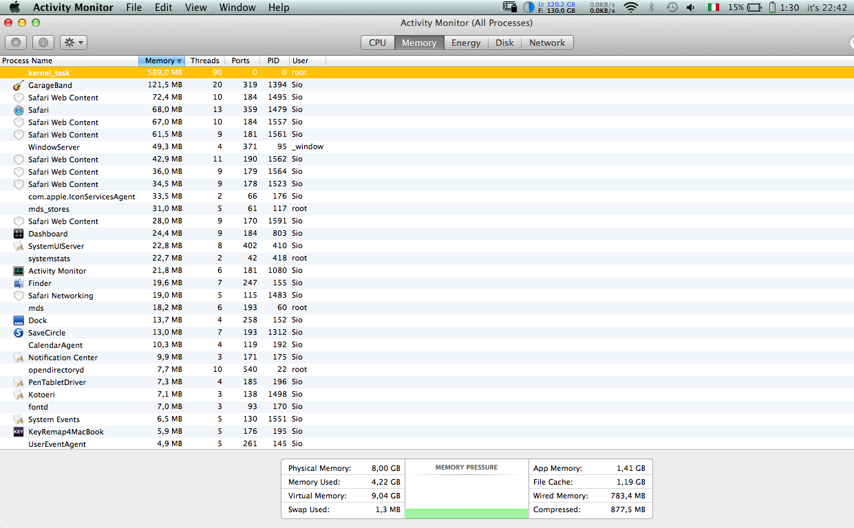Select the Memory tab
854x528 pixels.
419,43
